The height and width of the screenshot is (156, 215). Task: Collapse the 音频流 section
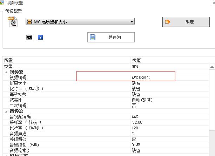click(6, 111)
